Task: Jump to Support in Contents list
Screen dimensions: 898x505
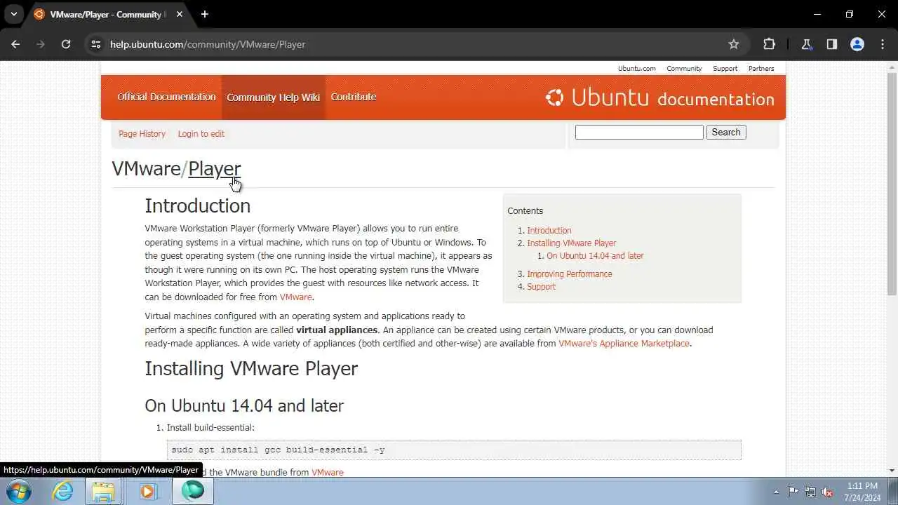Action: point(541,286)
